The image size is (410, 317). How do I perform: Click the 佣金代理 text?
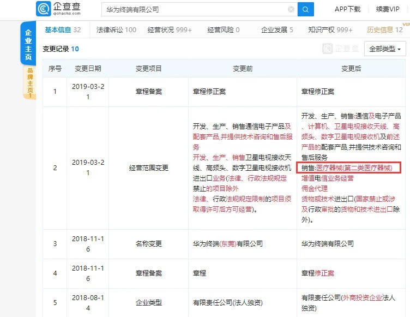click(314, 188)
